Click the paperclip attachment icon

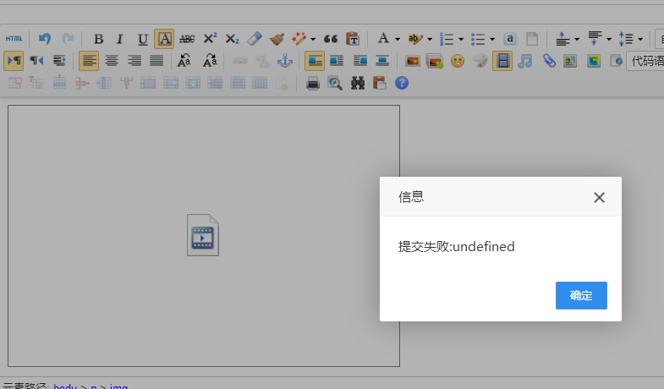click(x=548, y=61)
